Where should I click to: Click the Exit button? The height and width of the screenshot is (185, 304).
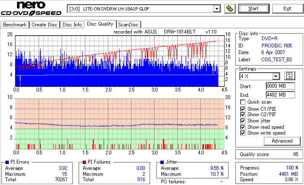coord(287,8)
